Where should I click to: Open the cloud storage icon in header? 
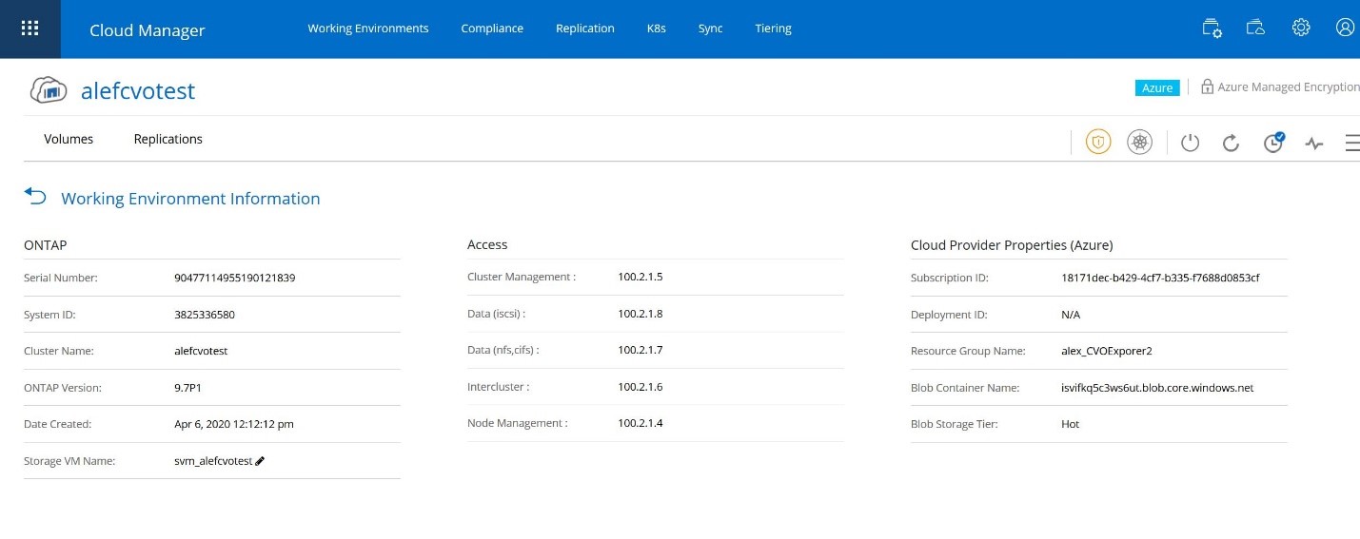[1255, 28]
